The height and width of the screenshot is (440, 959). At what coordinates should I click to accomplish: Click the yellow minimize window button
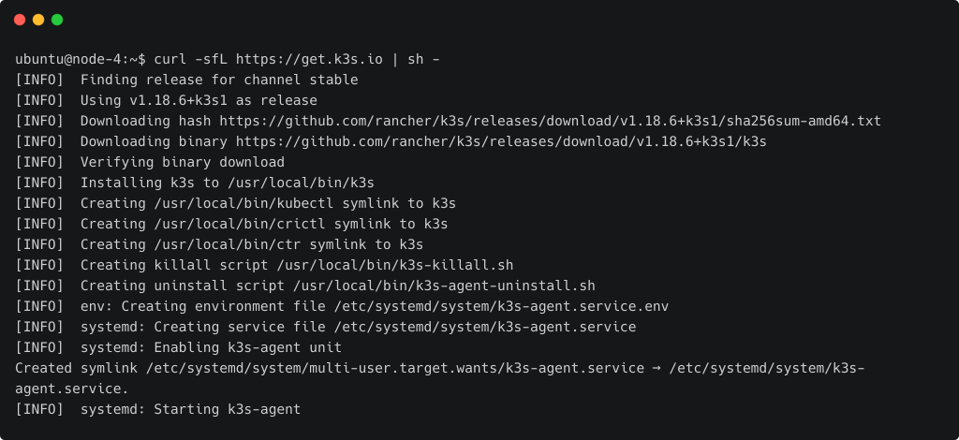tap(38, 20)
